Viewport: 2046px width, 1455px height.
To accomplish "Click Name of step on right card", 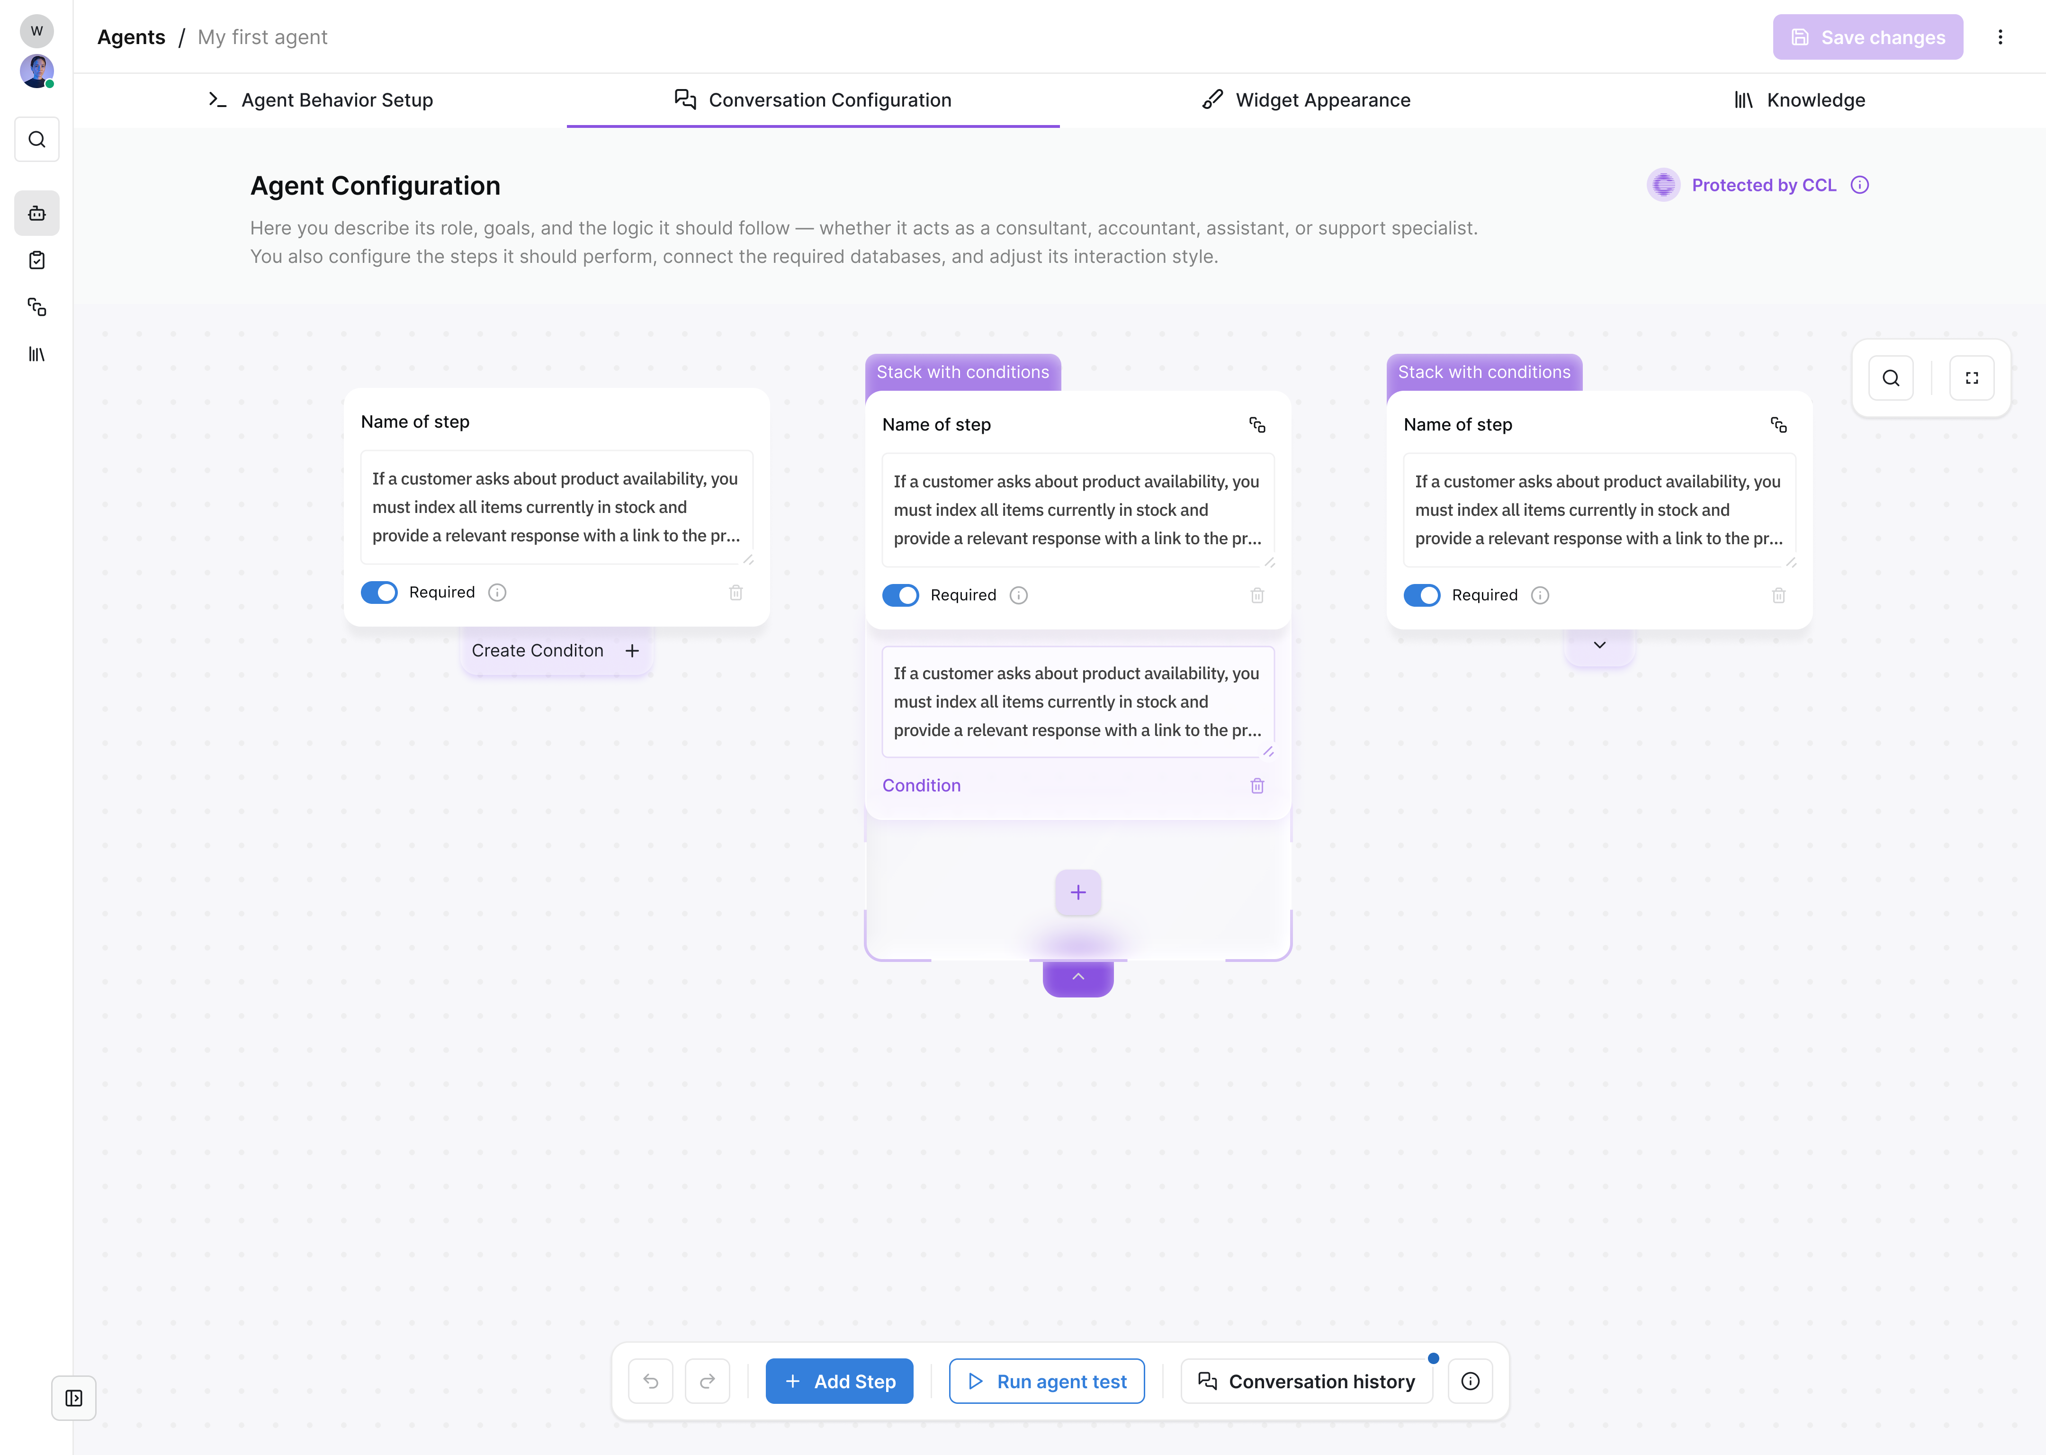I will (x=1457, y=425).
